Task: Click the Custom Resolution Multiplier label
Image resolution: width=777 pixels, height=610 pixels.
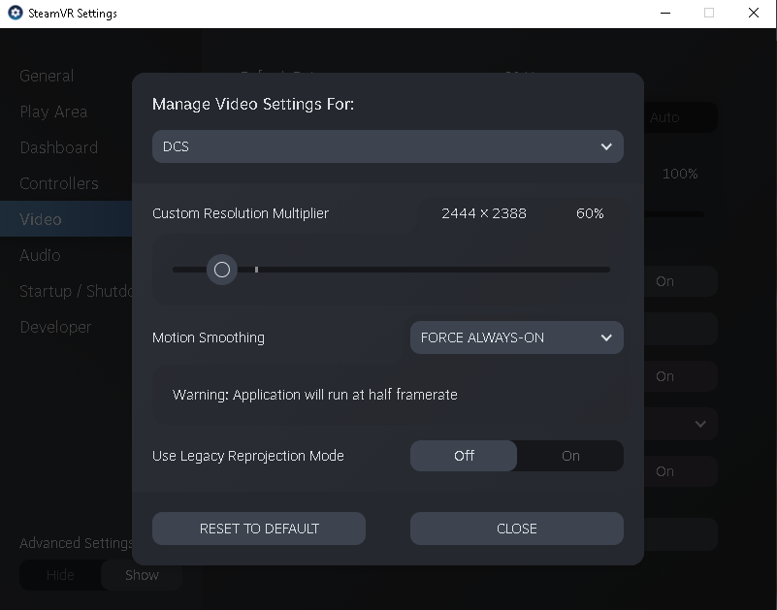Action: click(241, 213)
